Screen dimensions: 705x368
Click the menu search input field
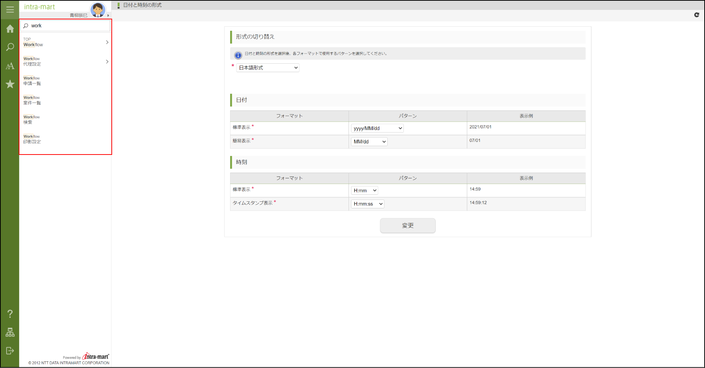(x=65, y=26)
